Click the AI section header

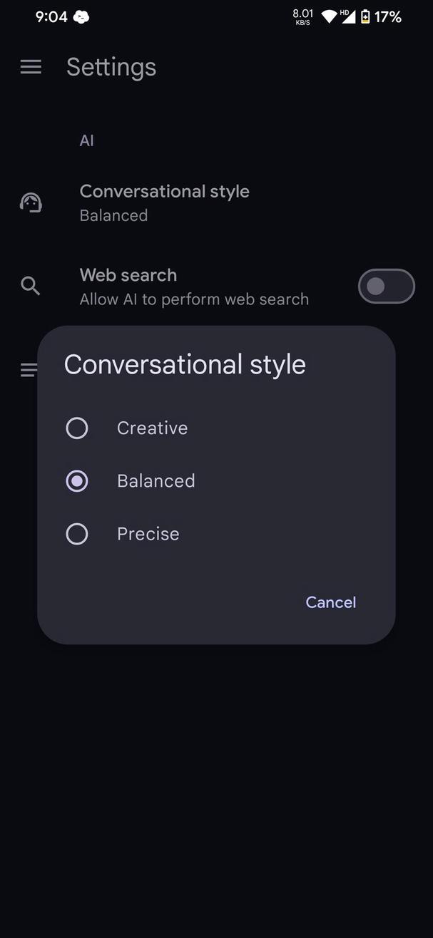(x=86, y=140)
